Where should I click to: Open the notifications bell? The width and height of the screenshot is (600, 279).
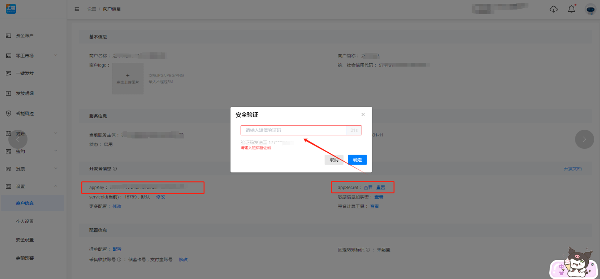[x=572, y=9]
